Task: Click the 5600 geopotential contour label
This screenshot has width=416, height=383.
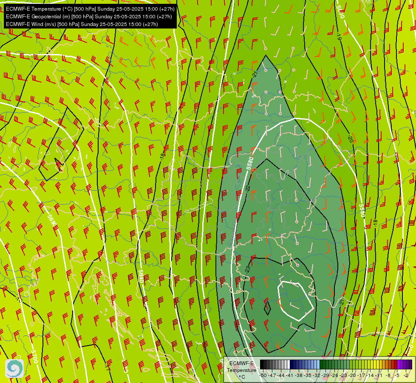Action: pos(340,11)
